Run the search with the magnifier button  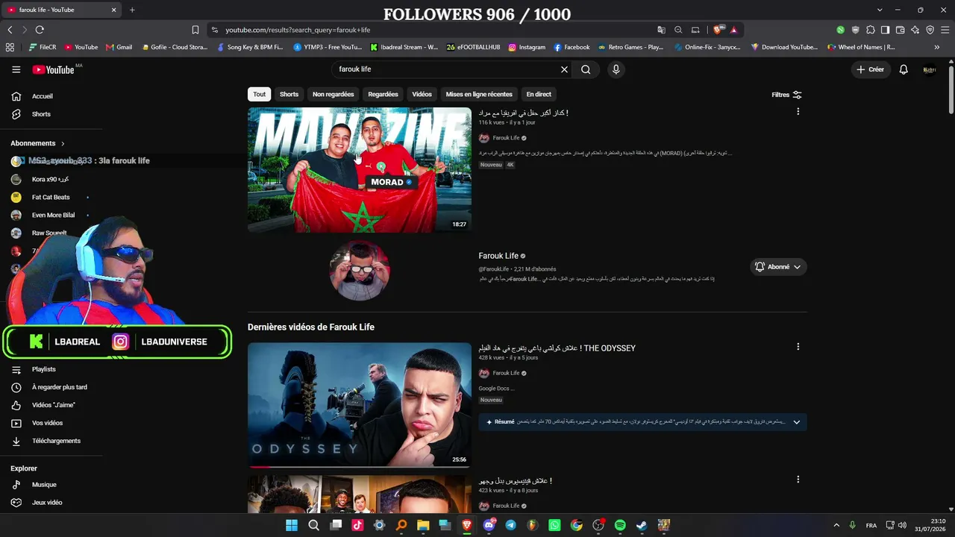point(586,69)
